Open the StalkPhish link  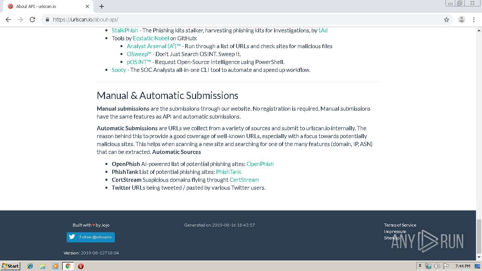tap(125, 30)
